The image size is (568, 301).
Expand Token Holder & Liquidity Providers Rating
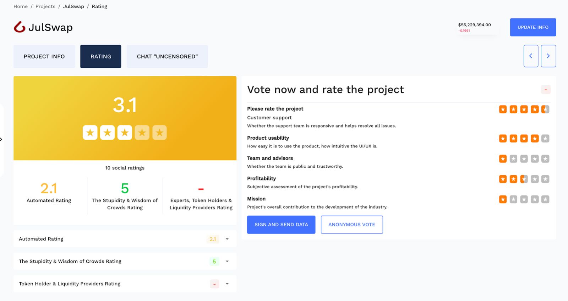(x=227, y=284)
